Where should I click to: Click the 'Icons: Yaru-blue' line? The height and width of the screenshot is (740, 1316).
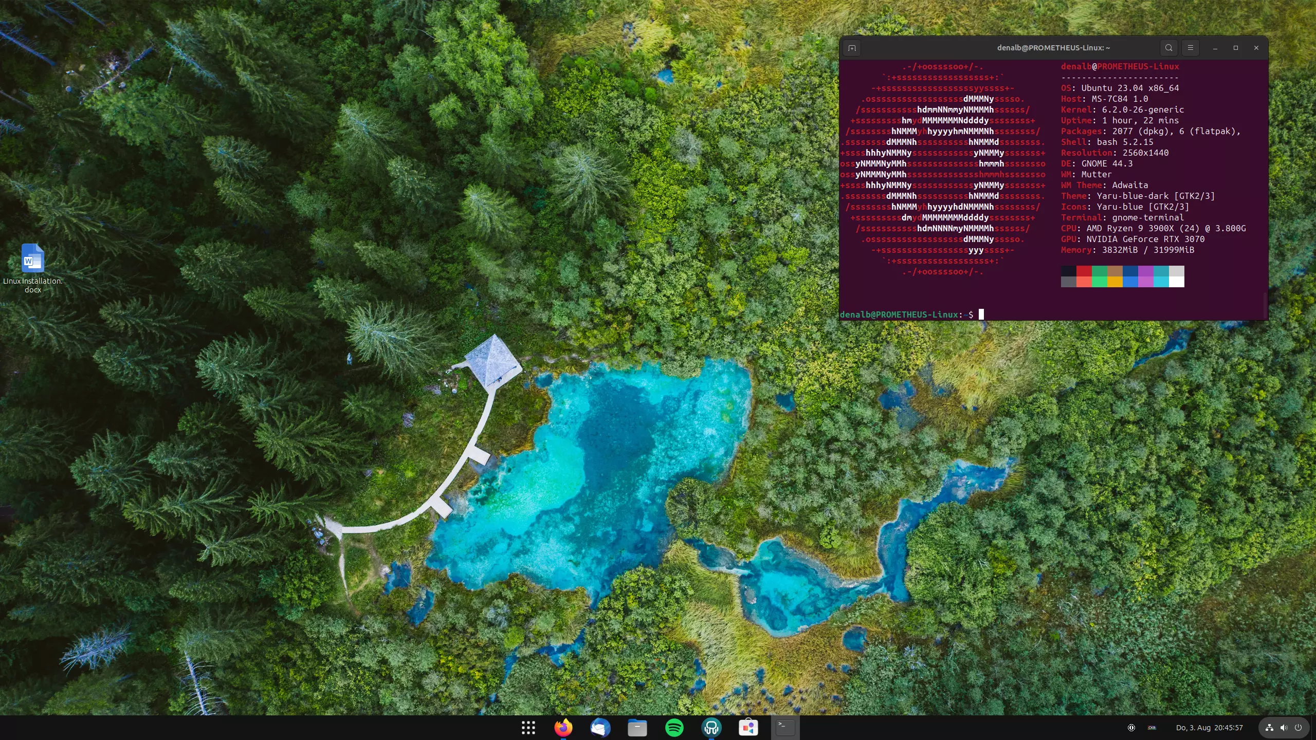tap(1125, 207)
